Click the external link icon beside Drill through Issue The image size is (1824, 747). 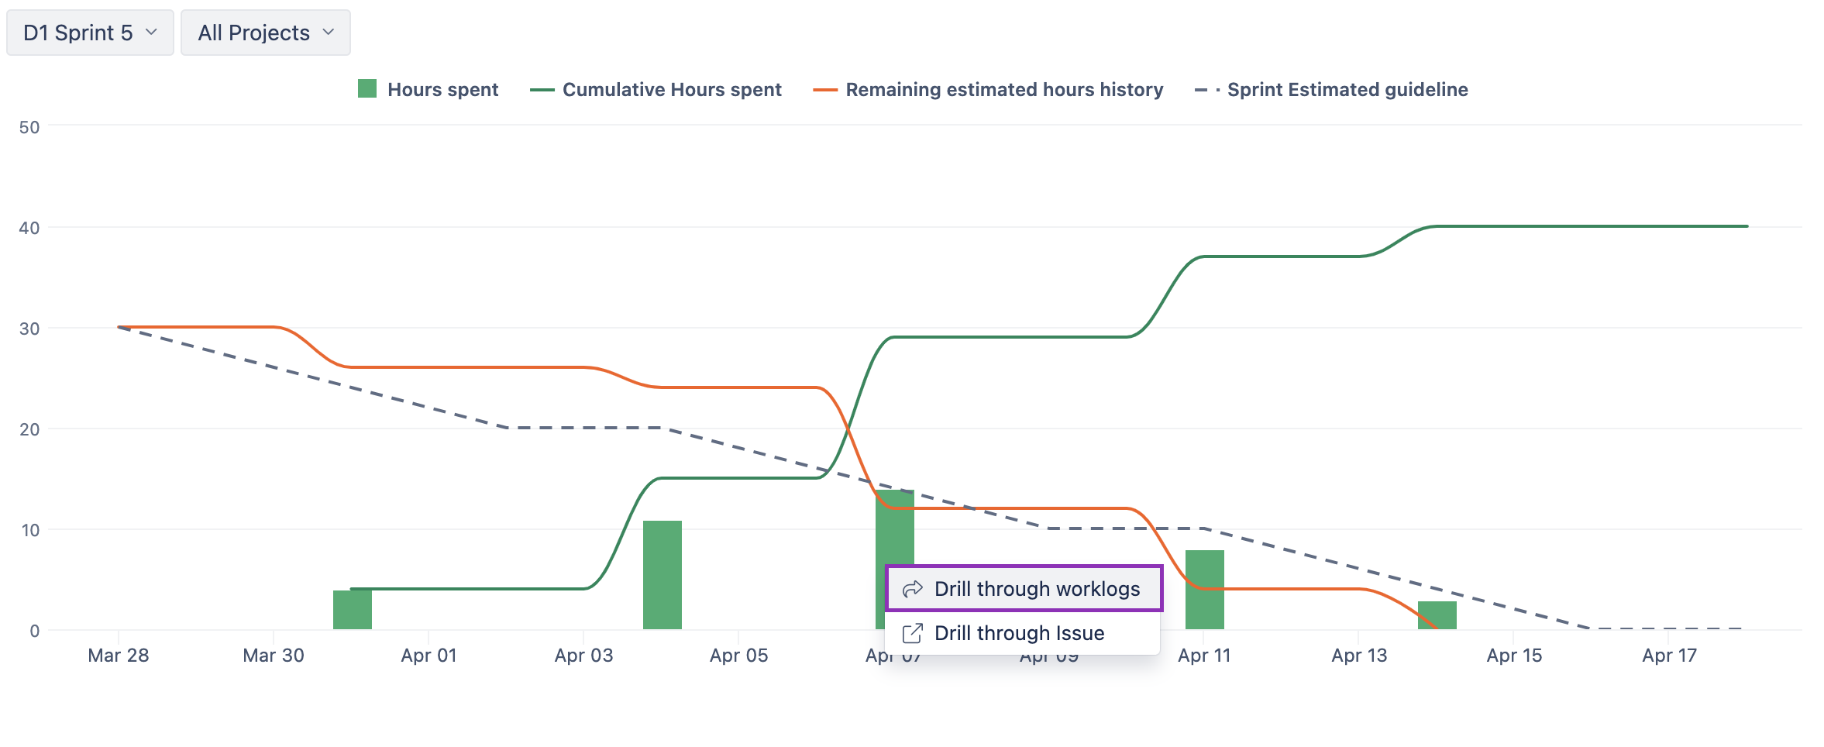(913, 633)
